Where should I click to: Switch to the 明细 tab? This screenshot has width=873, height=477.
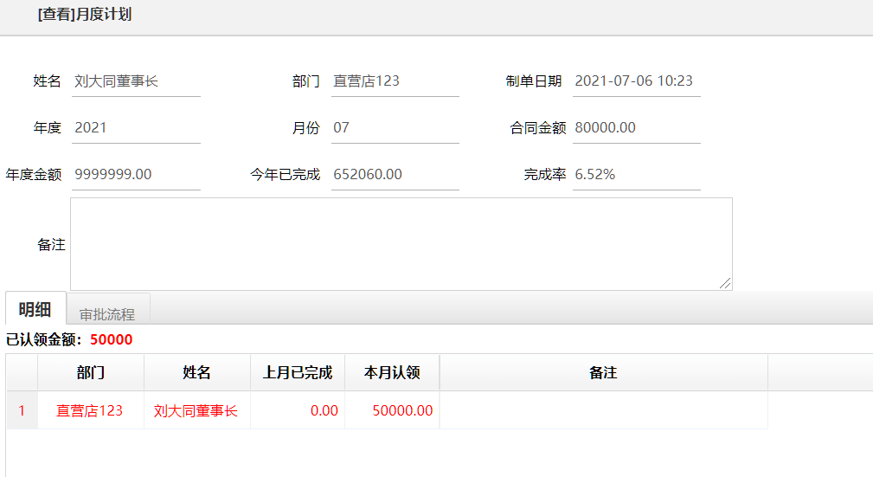[x=35, y=310]
